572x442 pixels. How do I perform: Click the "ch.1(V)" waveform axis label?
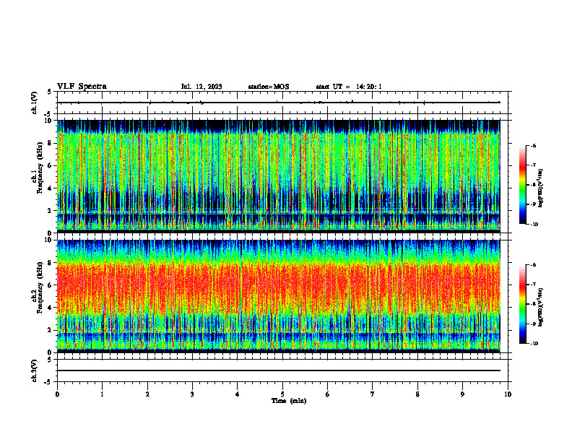coord(34,103)
